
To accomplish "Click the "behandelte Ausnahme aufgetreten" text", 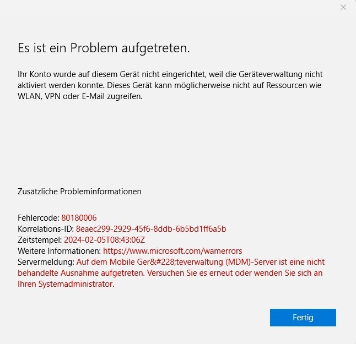I will [81, 273].
